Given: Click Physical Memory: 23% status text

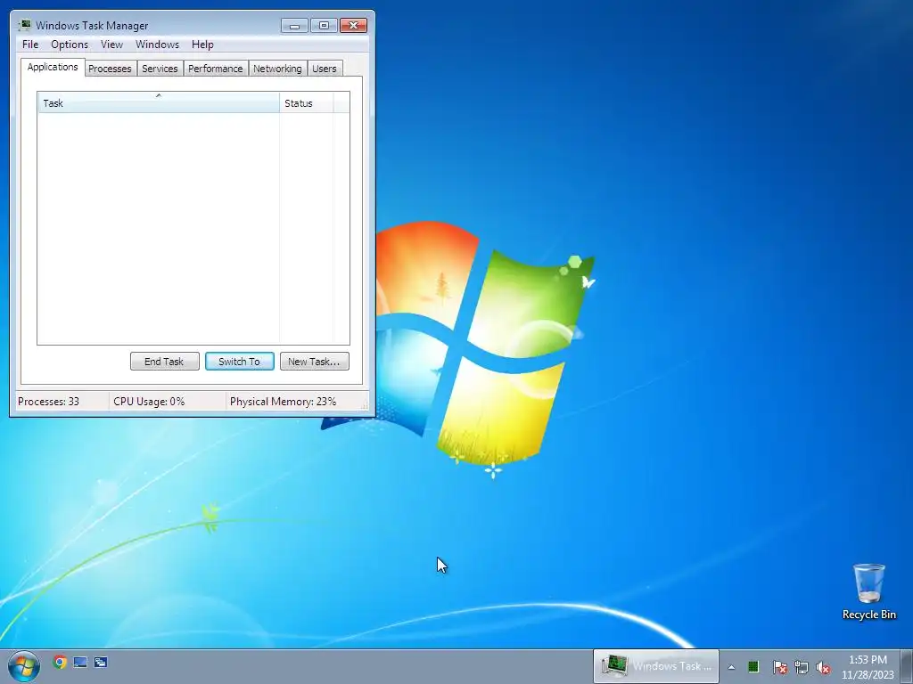Looking at the screenshot, I should (x=283, y=402).
